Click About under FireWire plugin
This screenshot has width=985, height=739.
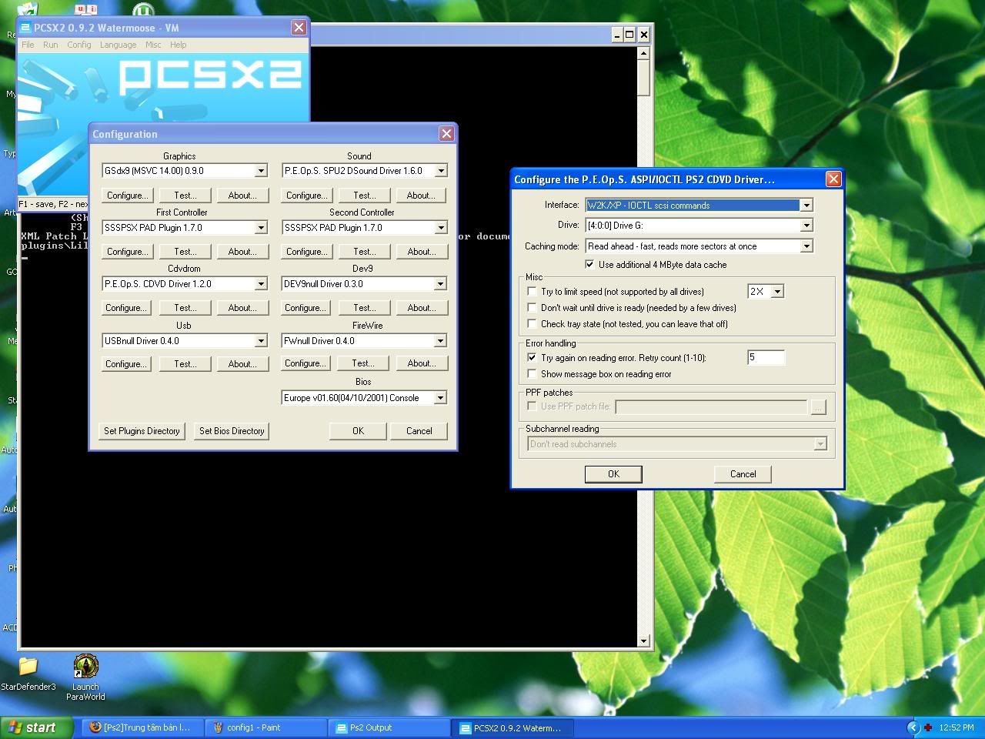pyautogui.click(x=421, y=363)
